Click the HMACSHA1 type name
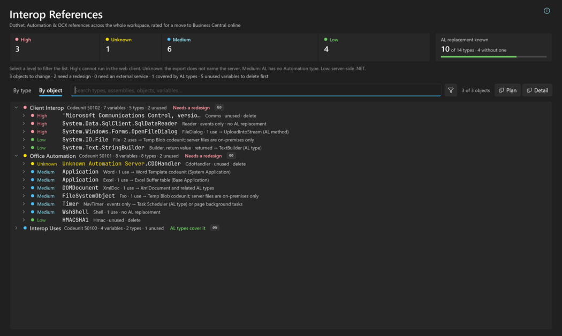 click(75, 220)
